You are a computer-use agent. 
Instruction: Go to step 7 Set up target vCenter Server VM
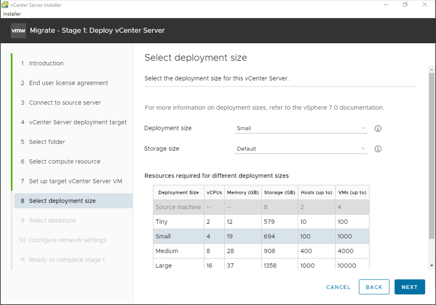(x=75, y=181)
